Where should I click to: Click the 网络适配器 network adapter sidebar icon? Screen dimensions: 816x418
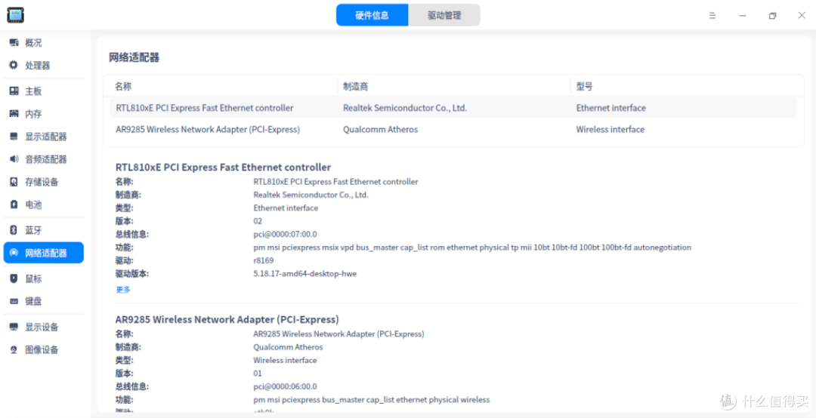coord(14,253)
